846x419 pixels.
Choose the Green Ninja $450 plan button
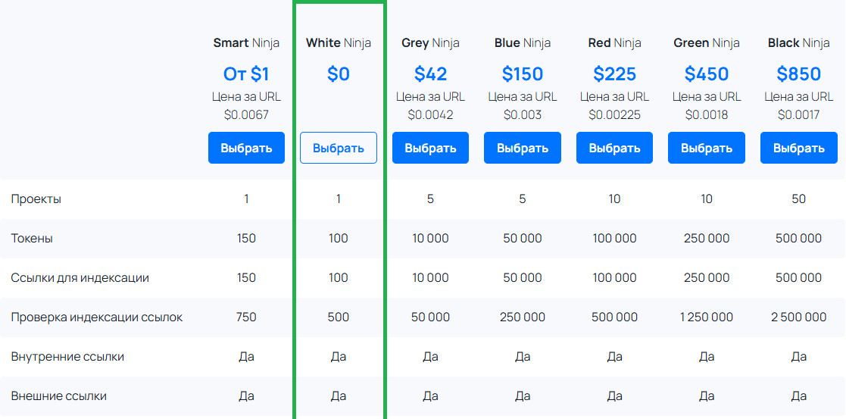pyautogui.click(x=706, y=148)
